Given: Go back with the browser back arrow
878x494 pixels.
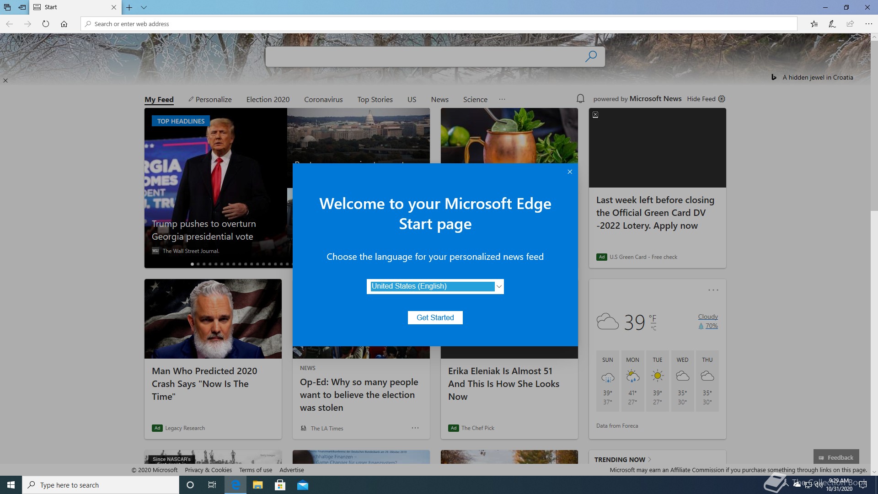Looking at the screenshot, I should click(10, 24).
